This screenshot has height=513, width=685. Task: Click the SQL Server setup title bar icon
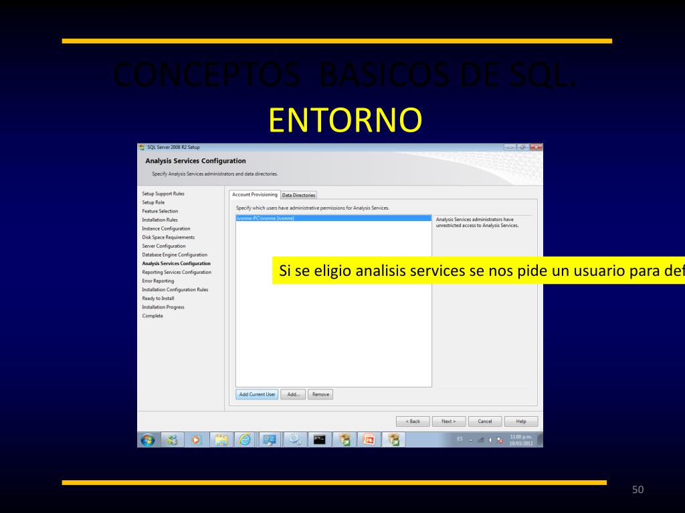pos(142,148)
